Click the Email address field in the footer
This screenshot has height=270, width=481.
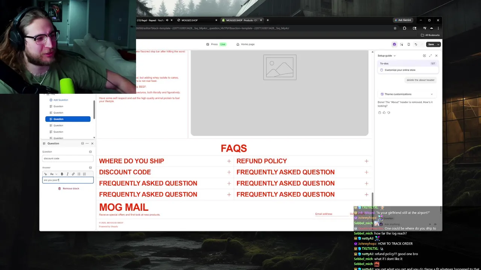[x=331, y=214]
